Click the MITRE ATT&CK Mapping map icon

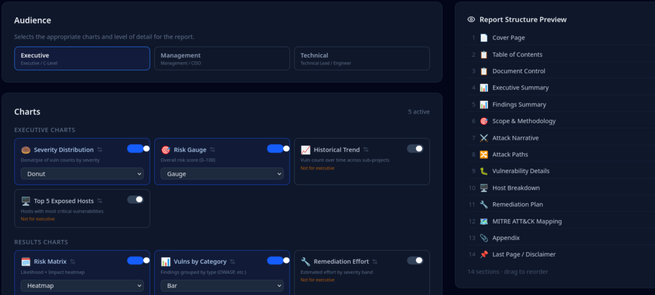(484, 221)
